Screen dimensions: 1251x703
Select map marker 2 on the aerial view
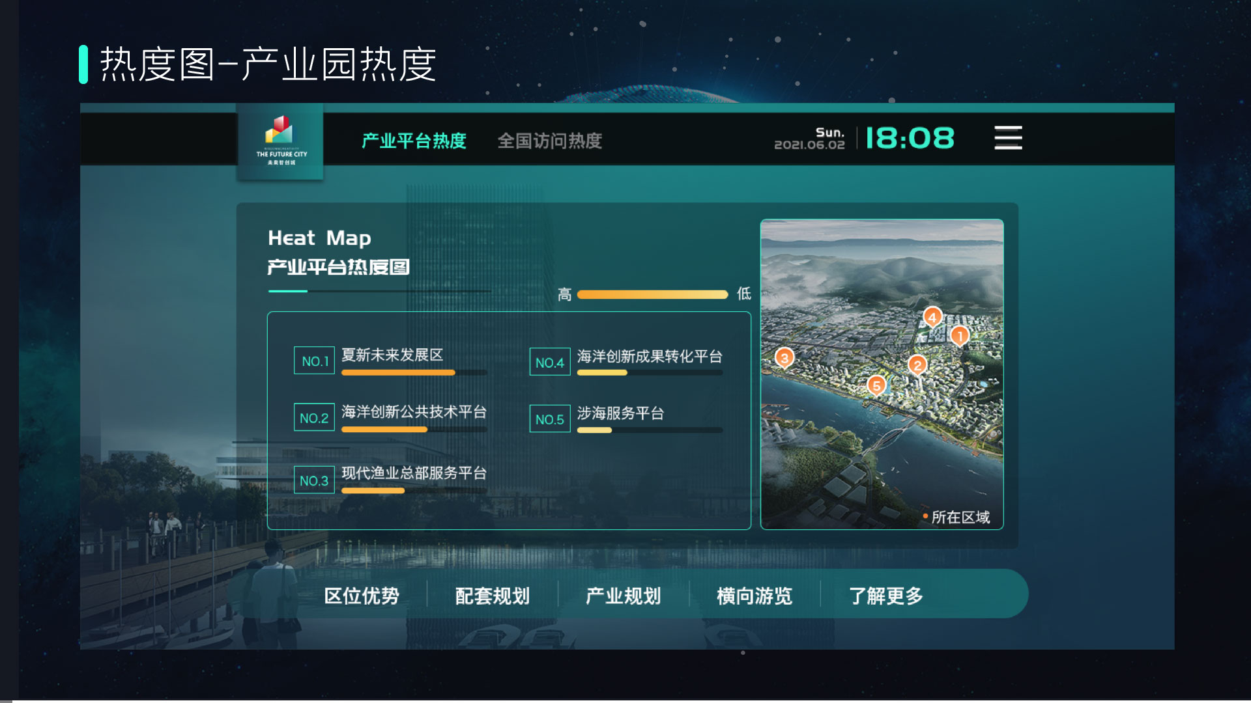point(919,366)
